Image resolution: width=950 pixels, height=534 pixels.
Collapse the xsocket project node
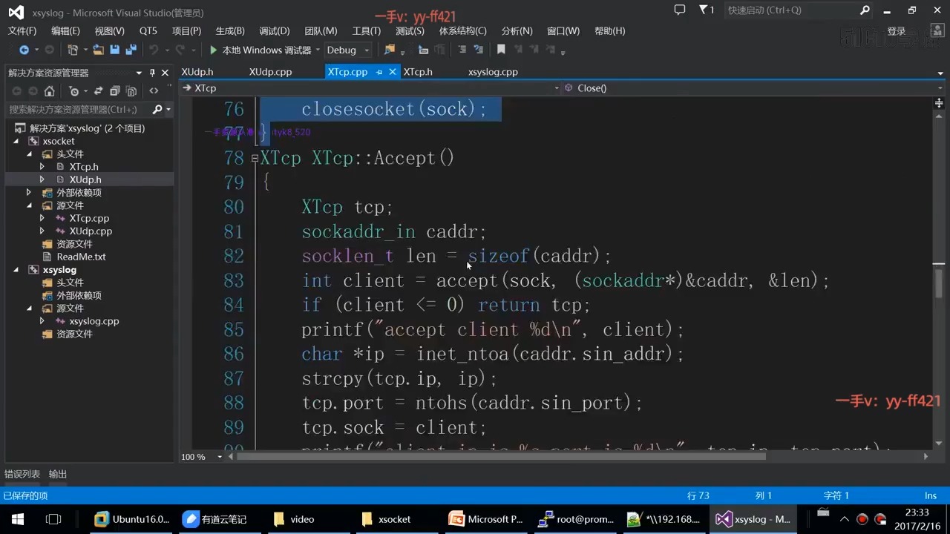tap(16, 141)
